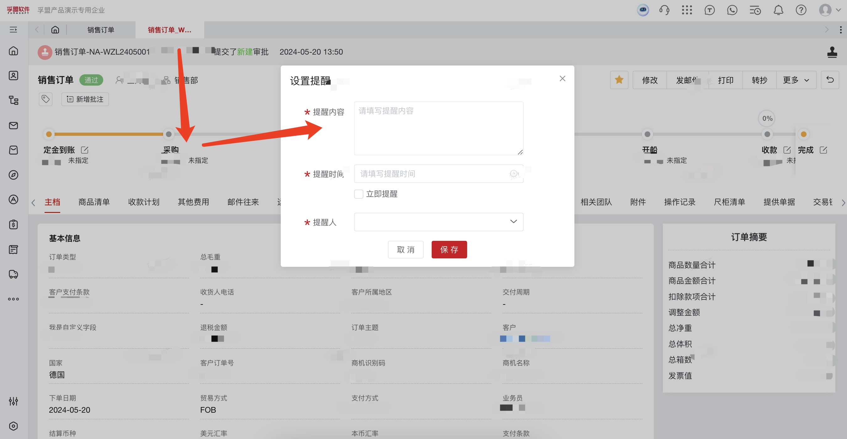This screenshot has width=847, height=439.
Task: Open the compass navigation icon in the sidebar
Action: [13, 175]
